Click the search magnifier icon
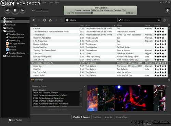 (159, 20)
